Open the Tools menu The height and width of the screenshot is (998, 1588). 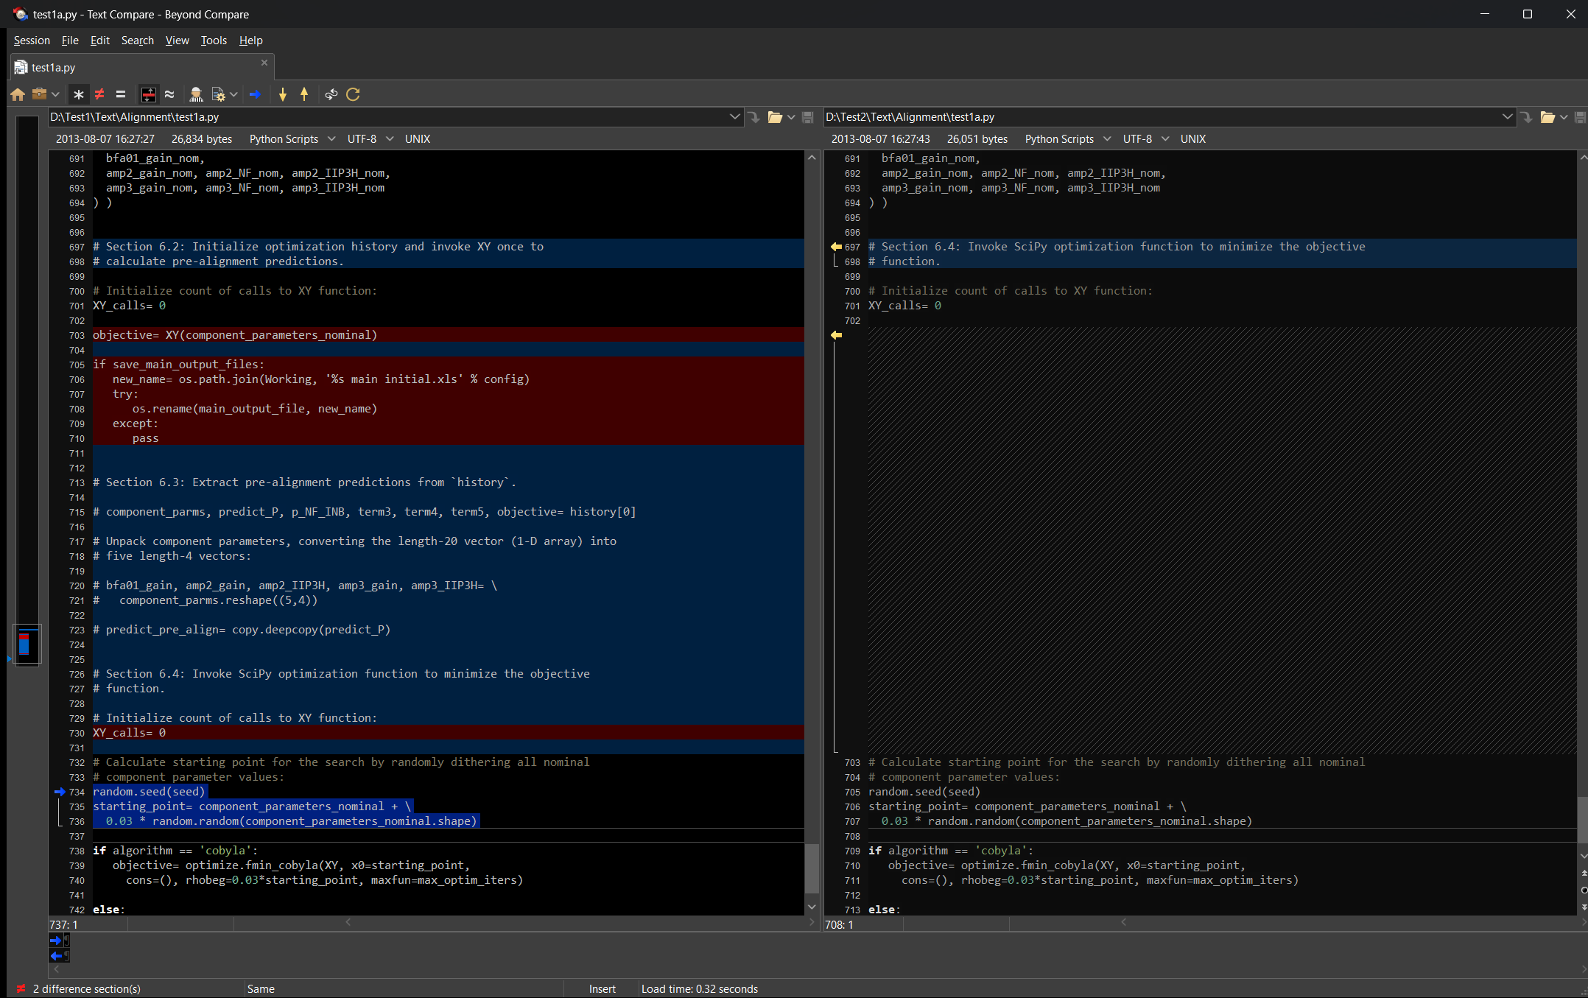point(214,41)
